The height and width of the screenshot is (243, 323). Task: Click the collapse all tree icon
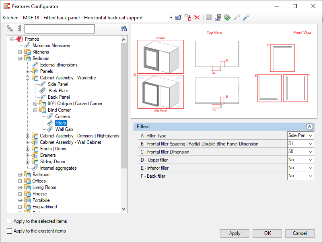coord(19,29)
